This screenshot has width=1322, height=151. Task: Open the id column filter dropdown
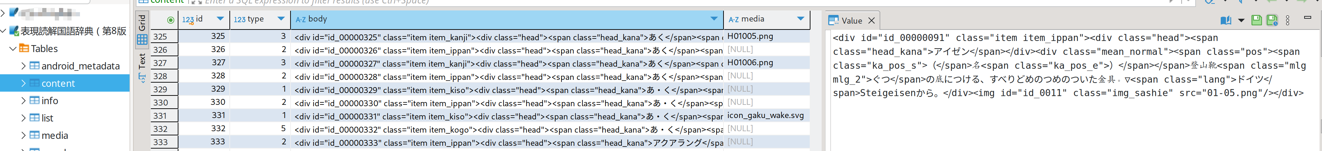tap(220, 19)
